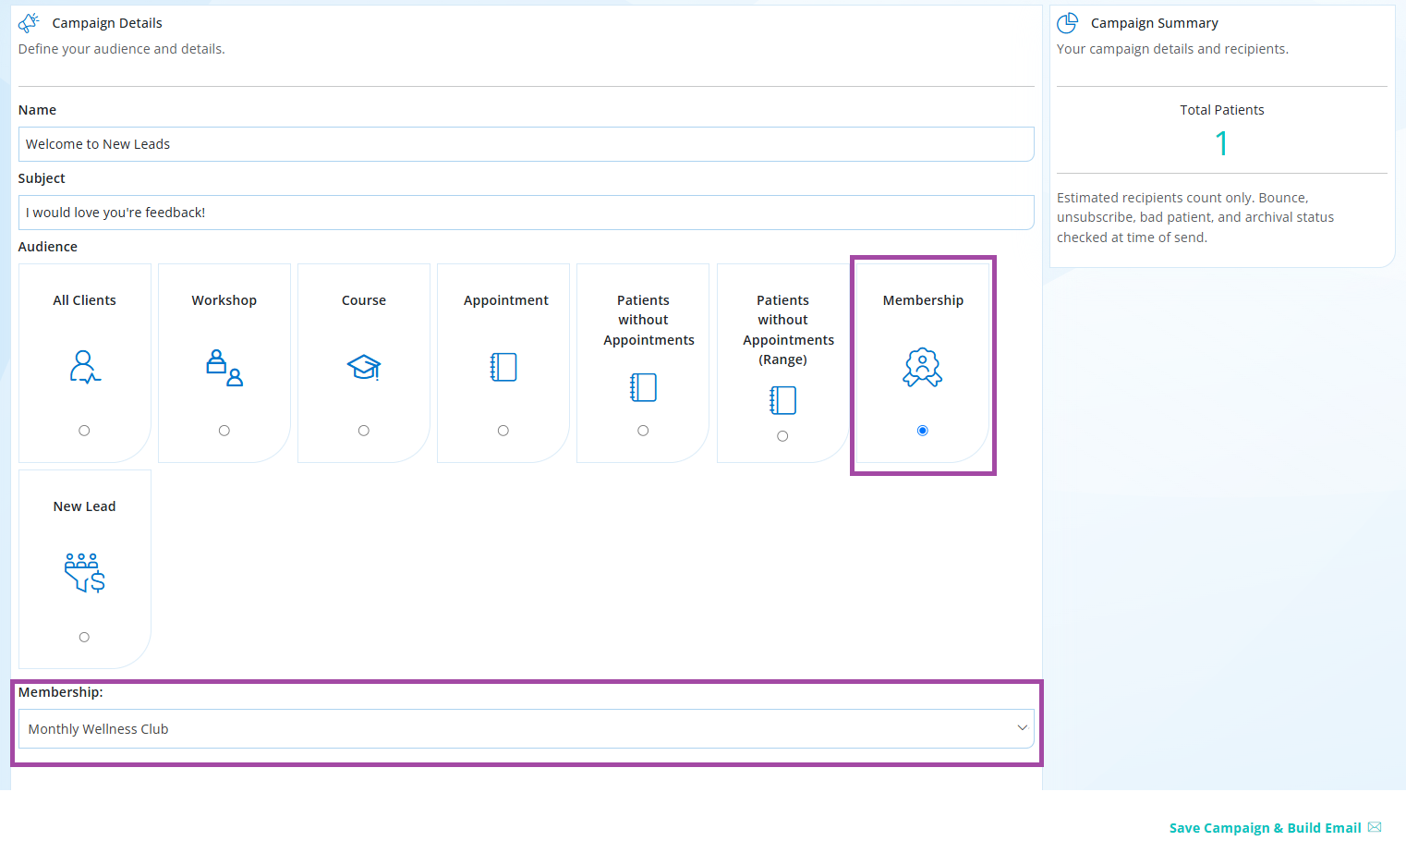
Task: Click the All Clients card label
Action: pyautogui.click(x=85, y=300)
